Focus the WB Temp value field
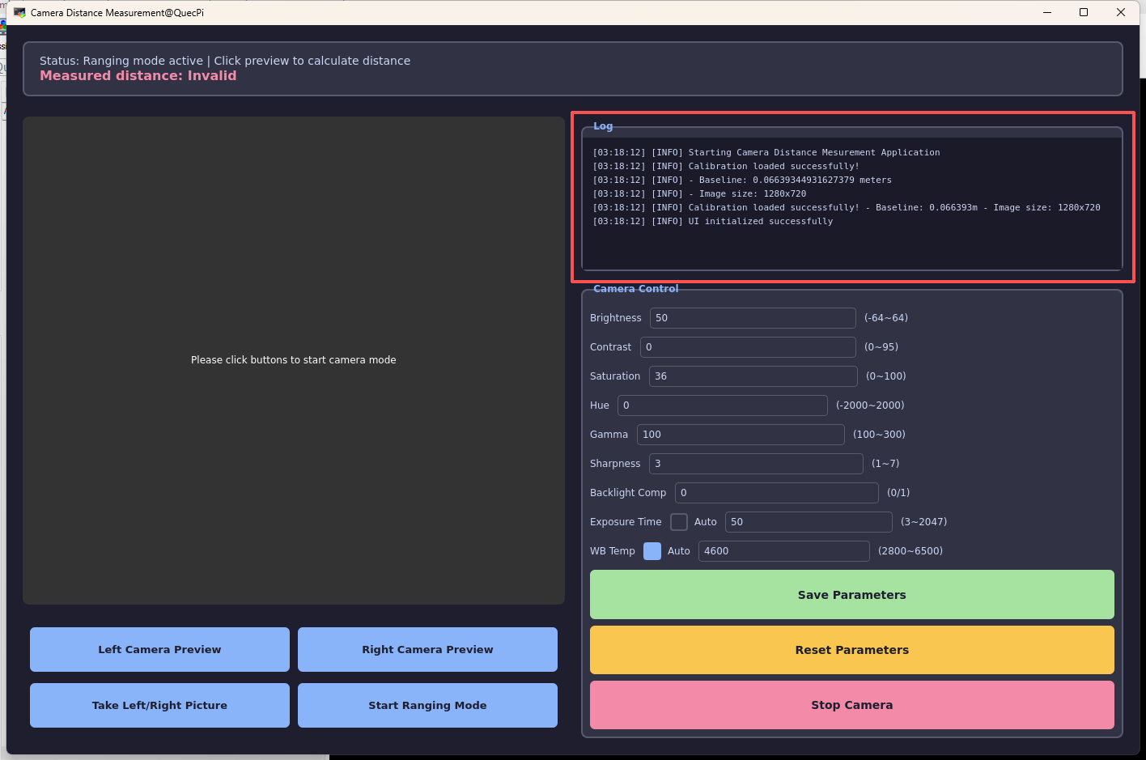 (x=783, y=551)
